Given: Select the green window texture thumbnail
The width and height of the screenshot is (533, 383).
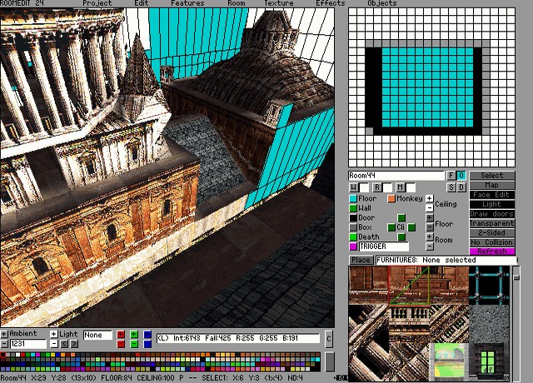Looking at the screenshot, I should [x=487, y=359].
